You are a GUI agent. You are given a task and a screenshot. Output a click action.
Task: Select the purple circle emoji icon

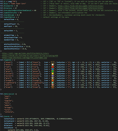coord(53,76)
